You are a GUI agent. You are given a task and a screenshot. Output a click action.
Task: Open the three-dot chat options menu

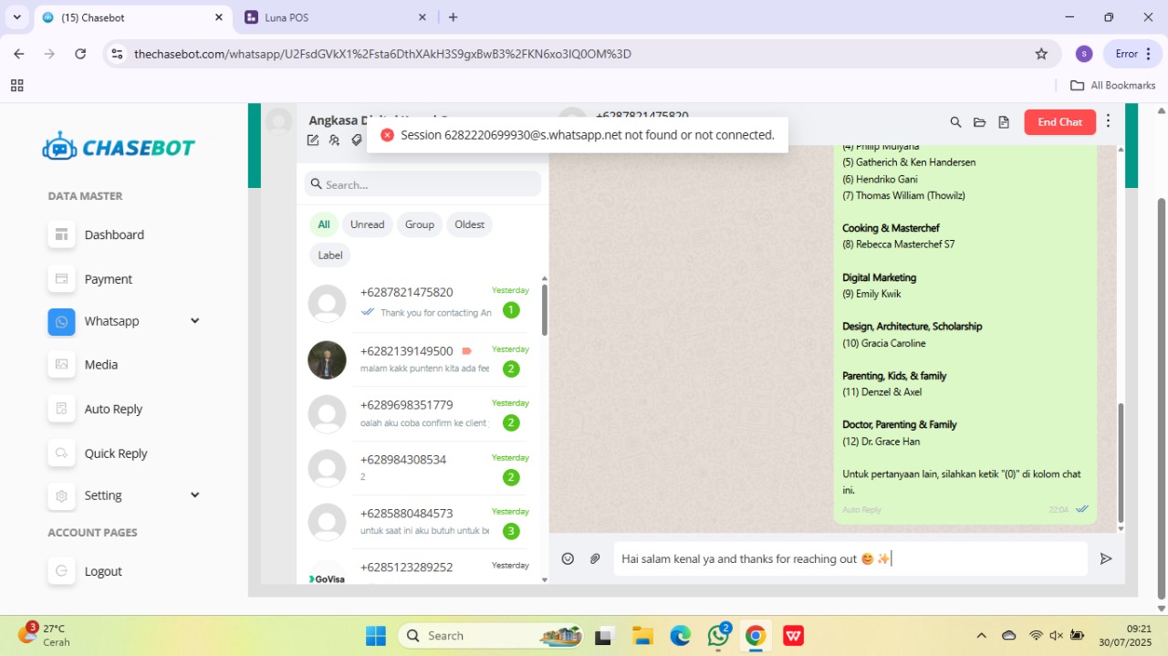(x=1108, y=121)
